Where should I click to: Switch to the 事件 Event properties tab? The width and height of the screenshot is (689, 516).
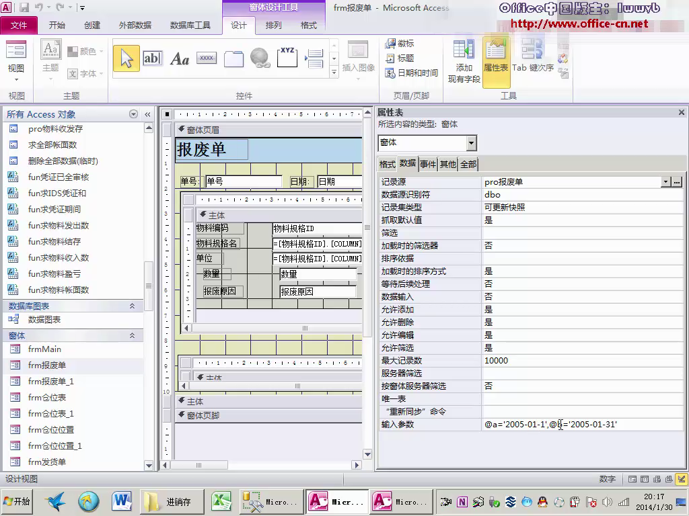(428, 164)
